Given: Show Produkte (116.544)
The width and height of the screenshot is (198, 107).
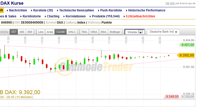Looking at the screenshot, I should (x=106, y=16).
